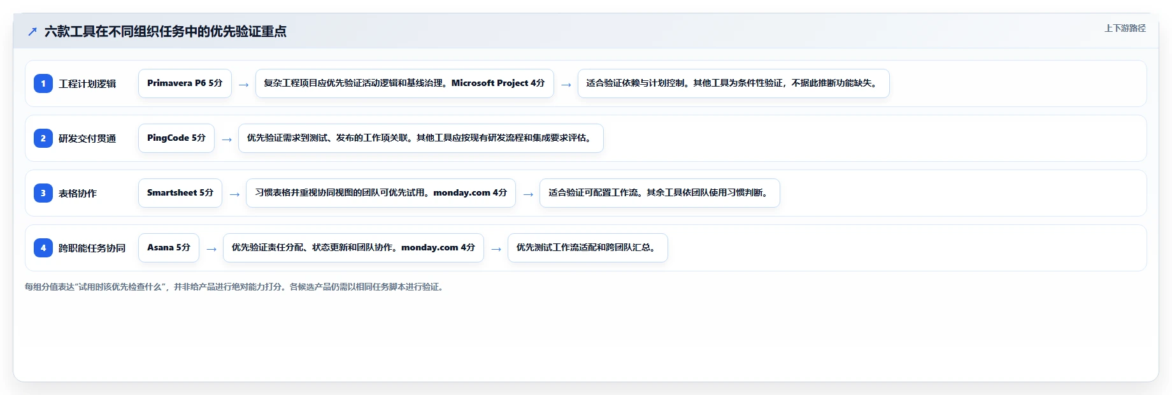Click the box 优先测试工作流适配和跨团队汇总
The height and width of the screenshot is (395, 1172).
coord(588,248)
